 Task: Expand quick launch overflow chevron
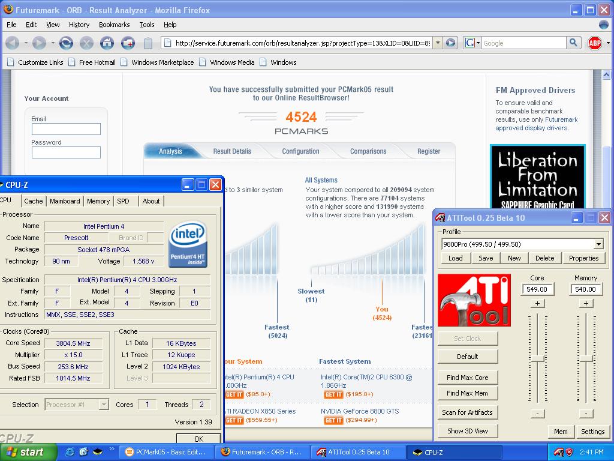(x=112, y=449)
